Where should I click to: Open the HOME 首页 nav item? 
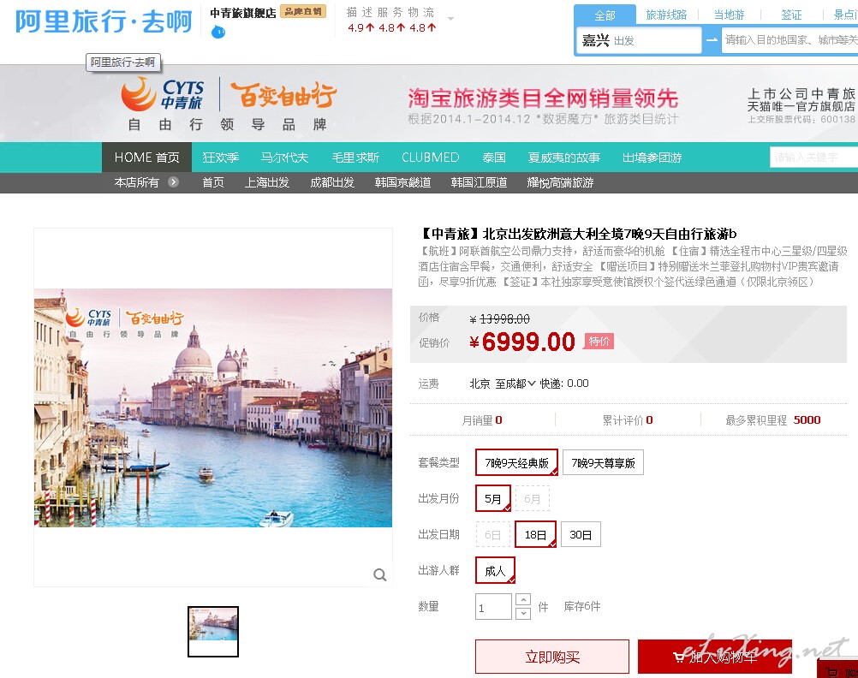pyautogui.click(x=146, y=158)
